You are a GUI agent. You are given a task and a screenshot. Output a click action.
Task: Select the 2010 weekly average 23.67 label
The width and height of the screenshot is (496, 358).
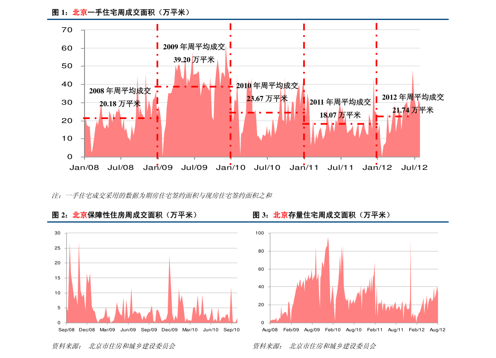click(x=267, y=99)
